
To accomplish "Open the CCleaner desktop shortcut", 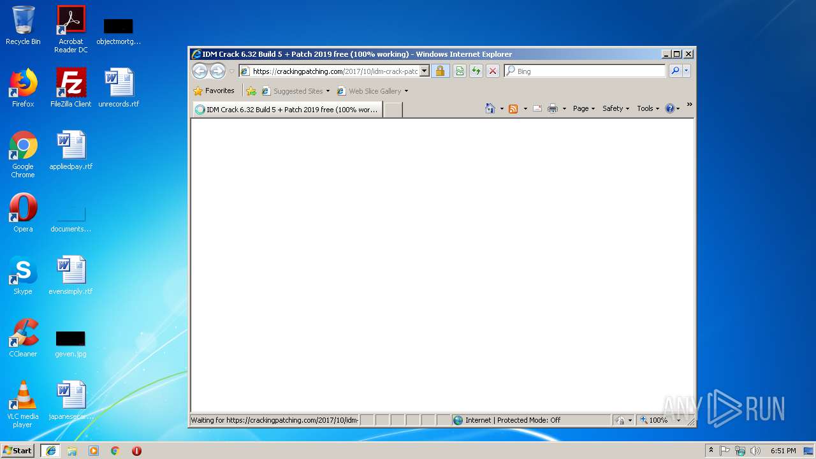I will click(23, 337).
